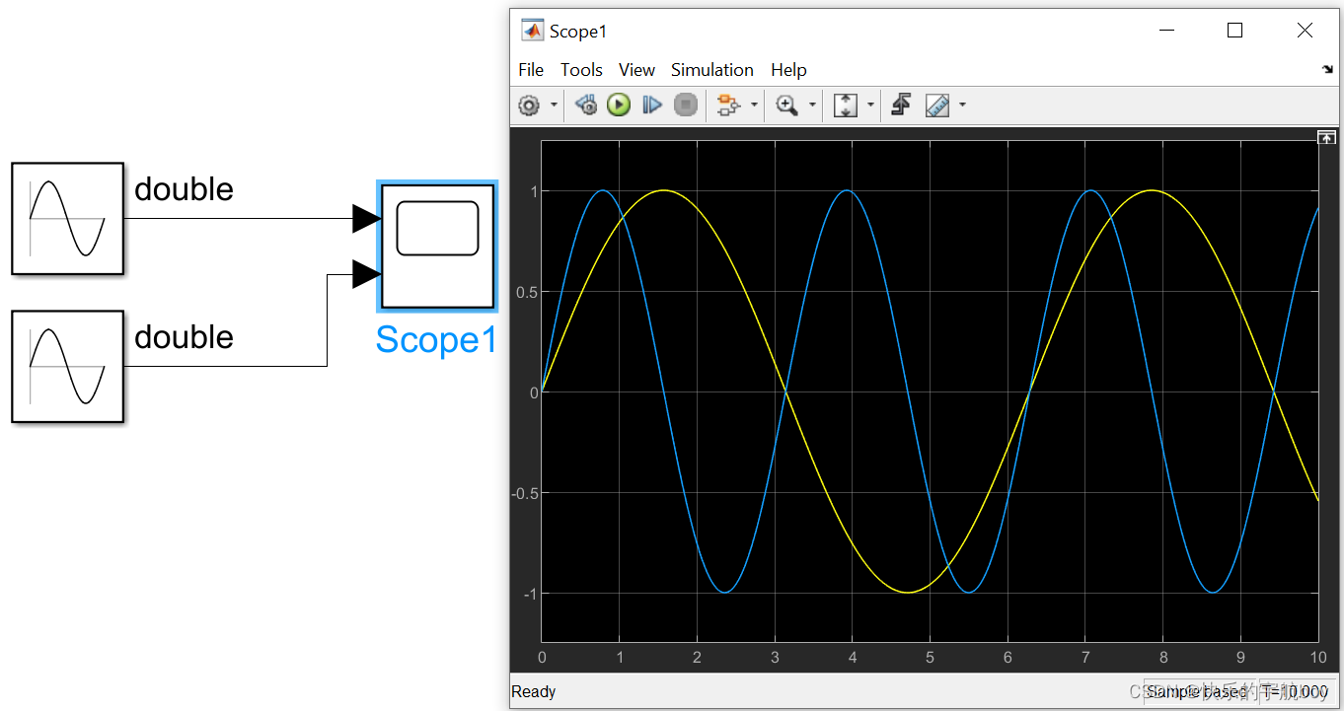Expand the zoom options dropdown arrow

812,105
